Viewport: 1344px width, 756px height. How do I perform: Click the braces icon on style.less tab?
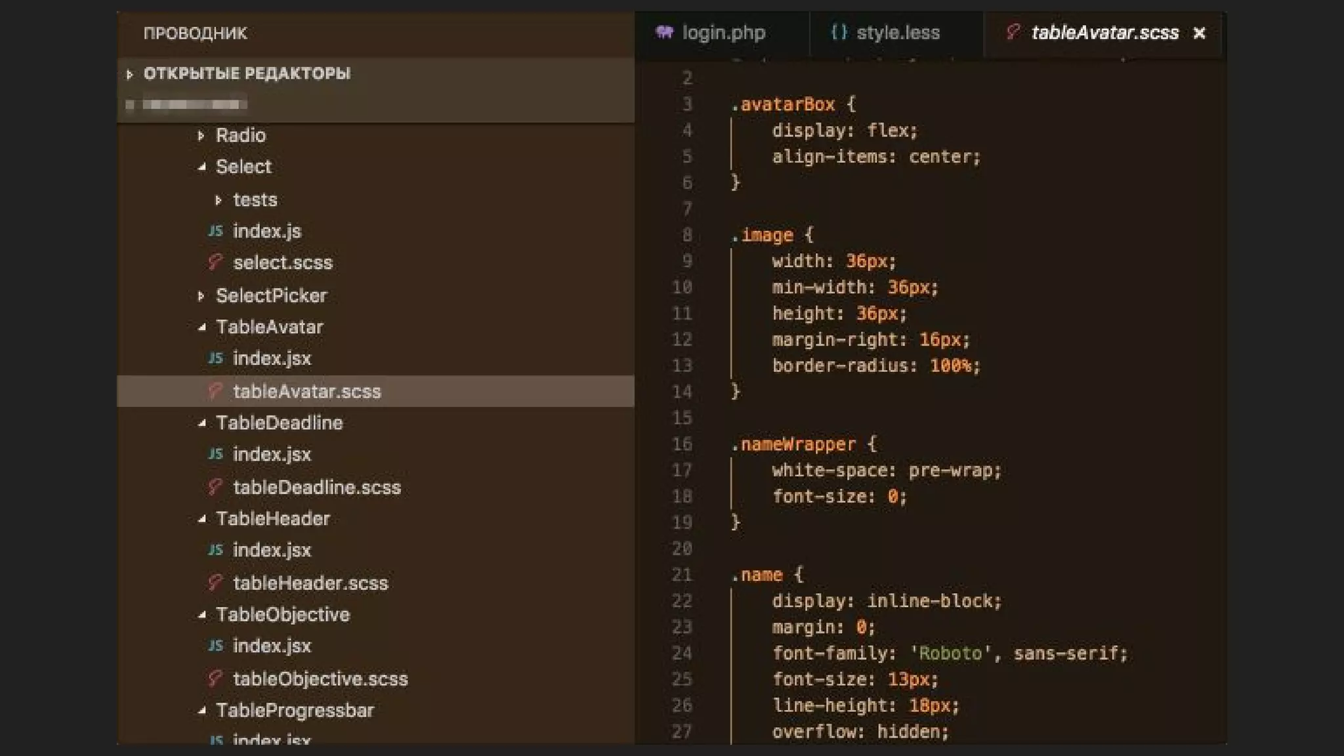[839, 32]
